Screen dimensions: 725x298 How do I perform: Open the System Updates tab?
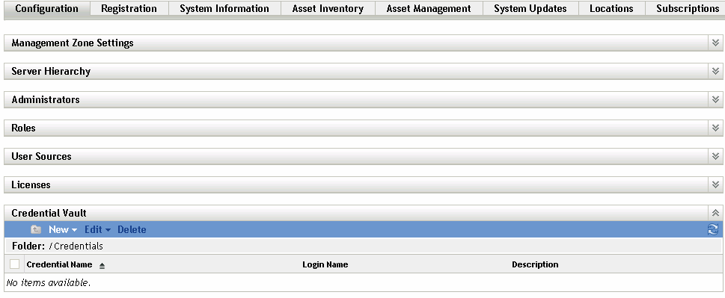(530, 9)
